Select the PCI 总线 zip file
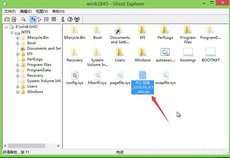 pyautogui.click(x=143, y=83)
